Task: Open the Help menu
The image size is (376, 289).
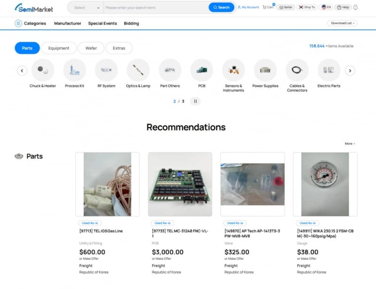Action: pos(343,7)
